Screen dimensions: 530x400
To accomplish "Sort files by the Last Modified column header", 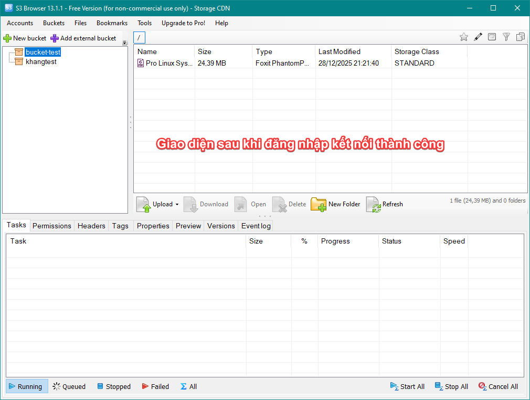I will (x=339, y=51).
